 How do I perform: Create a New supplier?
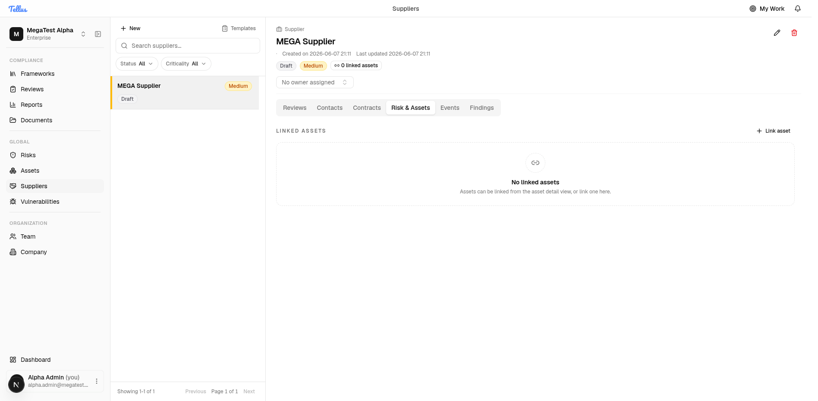[130, 28]
